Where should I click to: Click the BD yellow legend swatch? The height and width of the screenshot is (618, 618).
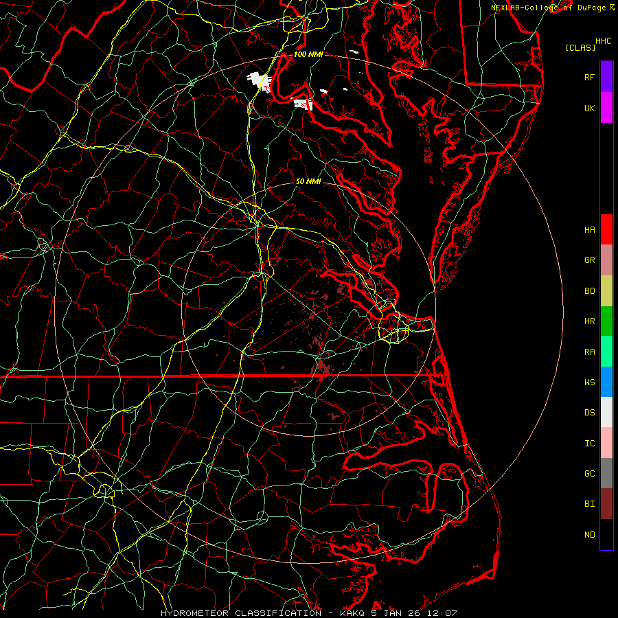(606, 291)
